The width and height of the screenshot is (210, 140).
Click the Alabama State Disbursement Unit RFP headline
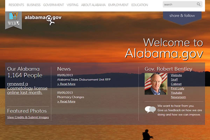pyautogui.click(x=84, y=79)
